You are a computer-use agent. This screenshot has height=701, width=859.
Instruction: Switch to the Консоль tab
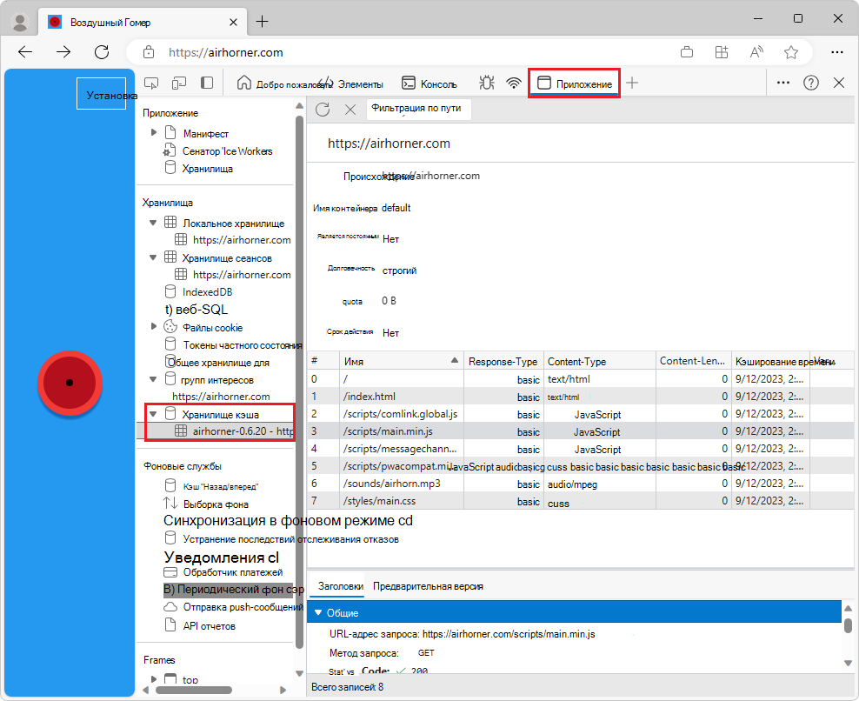pyautogui.click(x=429, y=83)
